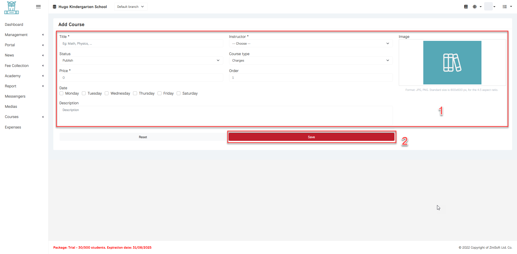Screen dimensions: 517x254
Task: Open the notebook icon in top bar
Action: (466, 7)
